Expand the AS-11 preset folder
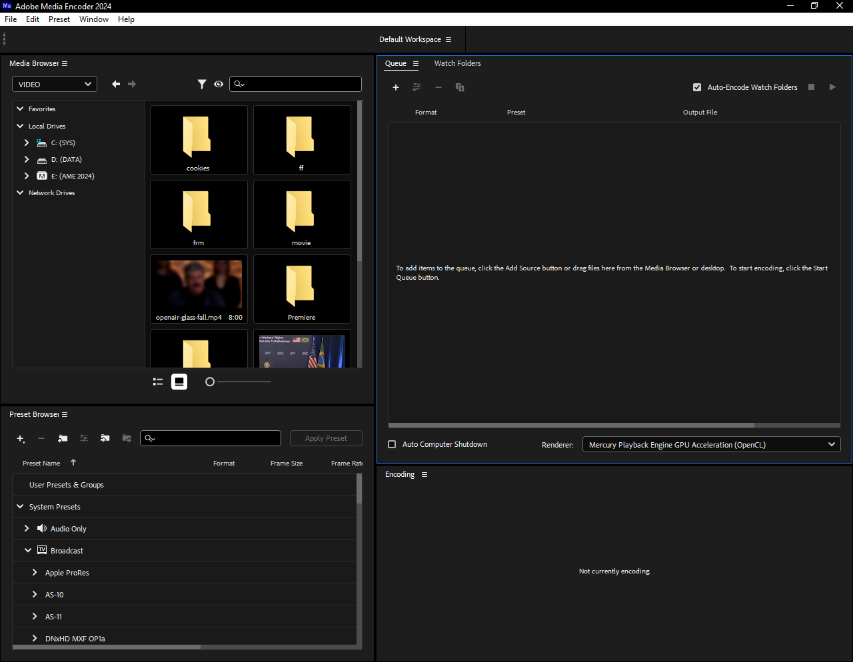This screenshot has width=853, height=662. 35,616
